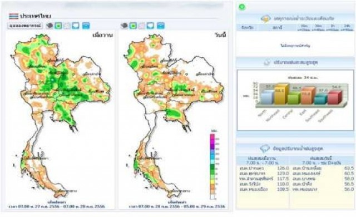
Task: Select the 63.5 row in today's rainfall list
Action: [323, 169]
